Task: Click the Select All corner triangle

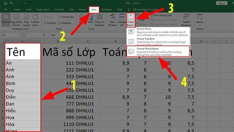Action: click(x=3, y=42)
